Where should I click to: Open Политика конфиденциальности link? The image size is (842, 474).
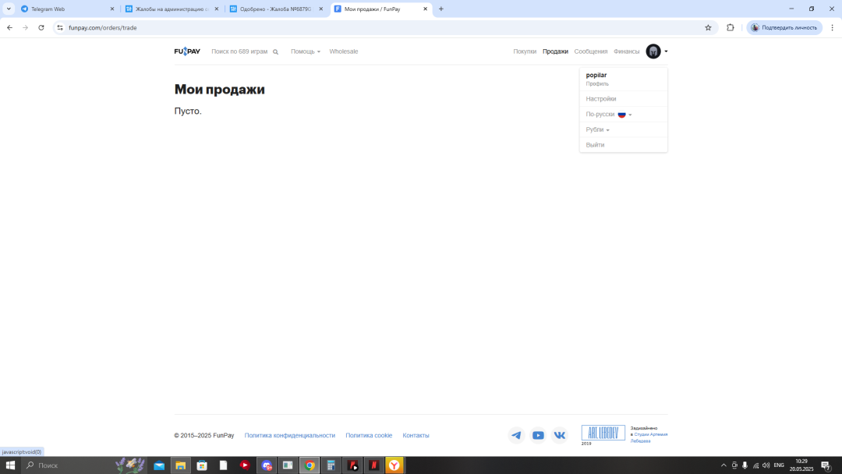[289, 435]
